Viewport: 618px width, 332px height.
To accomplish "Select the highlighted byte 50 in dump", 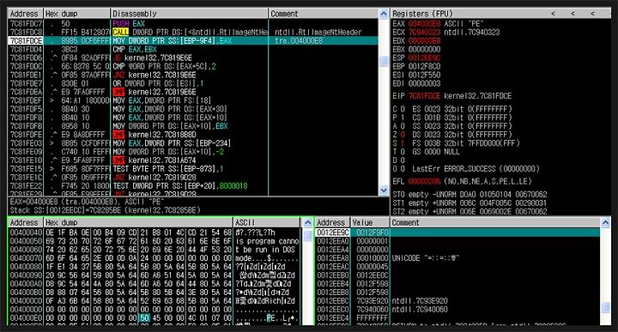I will coord(144,317).
